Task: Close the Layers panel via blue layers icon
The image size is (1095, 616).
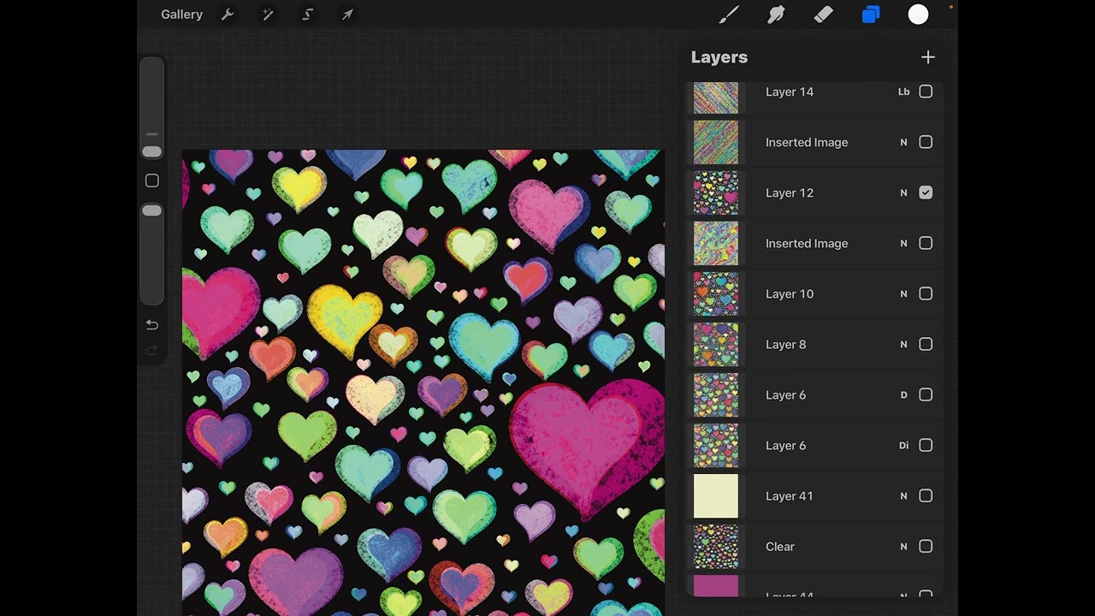Action: 871,15
